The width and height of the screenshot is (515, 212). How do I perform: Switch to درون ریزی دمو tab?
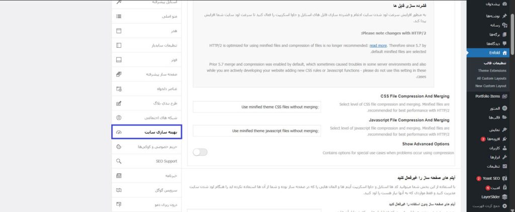click(x=147, y=204)
